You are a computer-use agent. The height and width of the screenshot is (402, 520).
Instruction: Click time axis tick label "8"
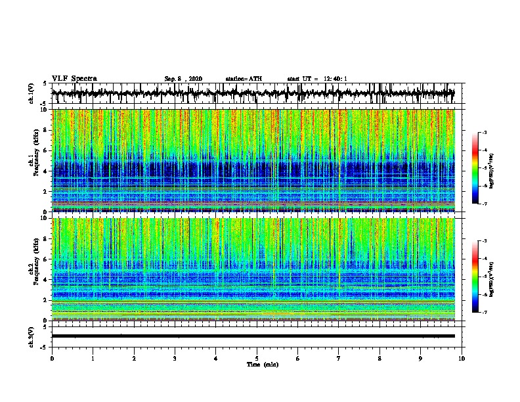coord(379,359)
